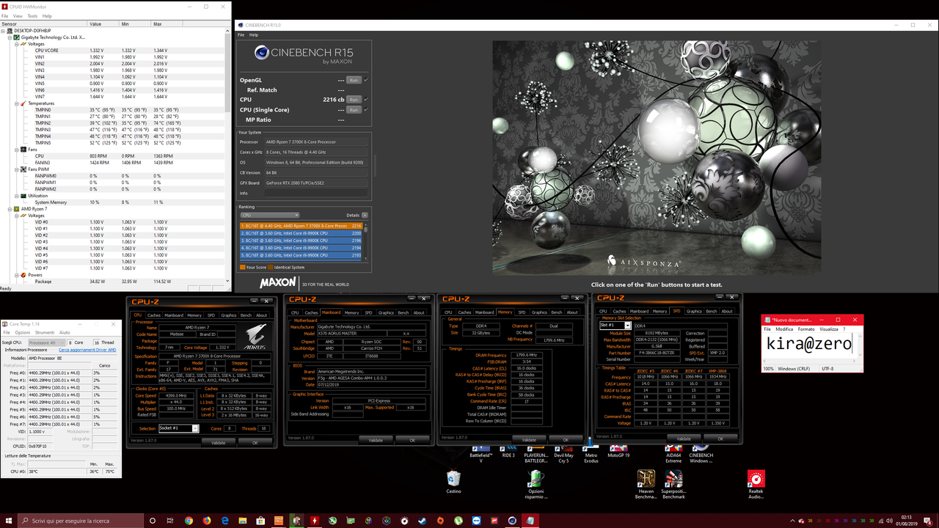Open the Bench tab in first CPU-Z window
Screen dimensions: 939x528
[x=245, y=315]
